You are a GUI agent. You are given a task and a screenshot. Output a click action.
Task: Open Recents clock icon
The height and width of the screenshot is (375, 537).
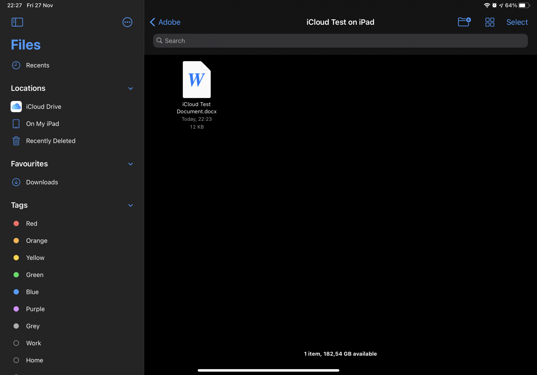coord(16,65)
